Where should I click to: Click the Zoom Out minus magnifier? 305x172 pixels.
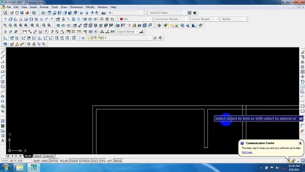point(37,25)
